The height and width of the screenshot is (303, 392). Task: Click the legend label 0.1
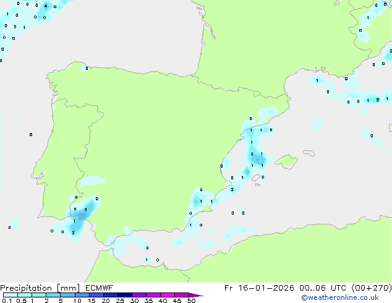click(x=7, y=301)
